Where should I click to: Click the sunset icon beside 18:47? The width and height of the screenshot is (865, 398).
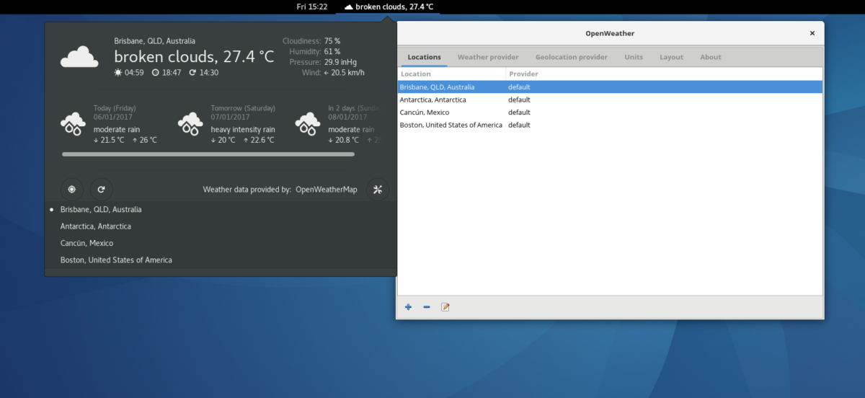coord(156,73)
